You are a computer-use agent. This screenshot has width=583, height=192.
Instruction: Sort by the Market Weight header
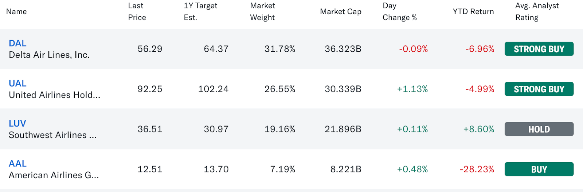262,12
